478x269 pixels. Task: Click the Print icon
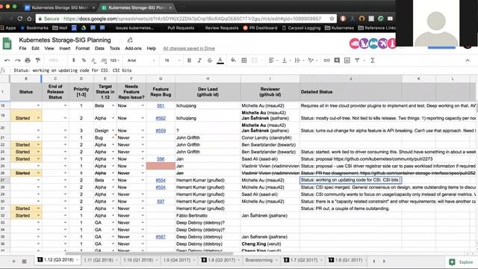28,61
